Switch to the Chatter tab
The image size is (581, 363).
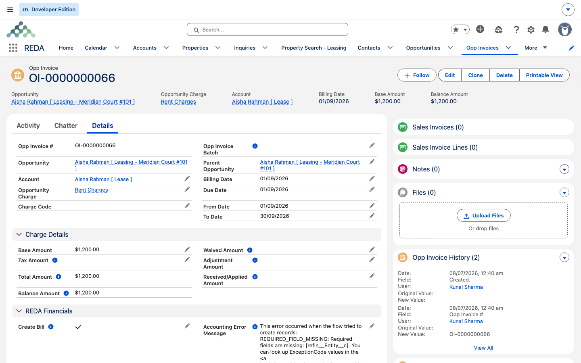pyautogui.click(x=66, y=125)
